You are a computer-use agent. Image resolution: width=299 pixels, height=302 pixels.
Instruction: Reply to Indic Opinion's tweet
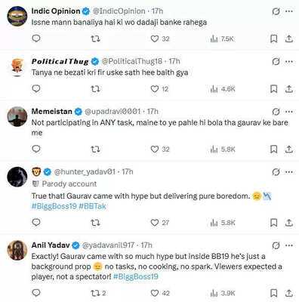pyautogui.click(x=36, y=39)
